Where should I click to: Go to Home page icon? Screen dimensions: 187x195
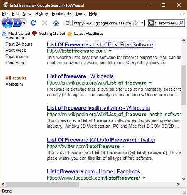(56, 23)
